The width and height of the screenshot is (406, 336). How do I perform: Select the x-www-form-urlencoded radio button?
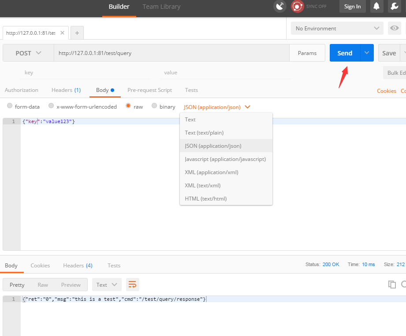[x=50, y=106]
